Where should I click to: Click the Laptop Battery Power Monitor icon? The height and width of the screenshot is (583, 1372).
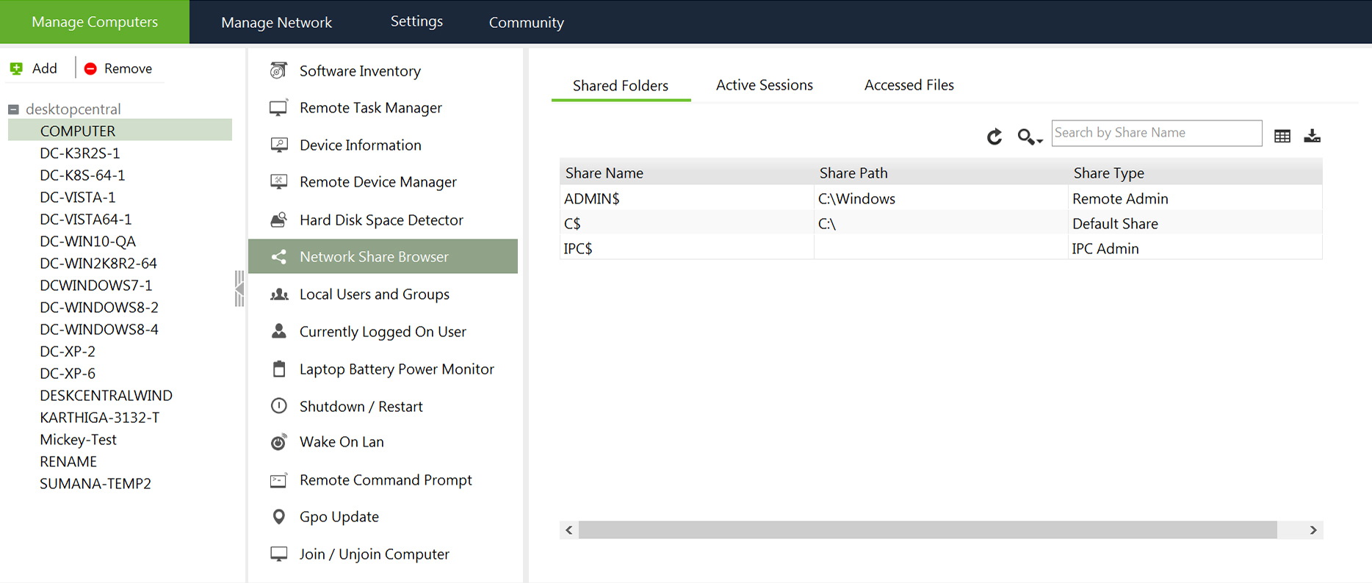(x=278, y=369)
